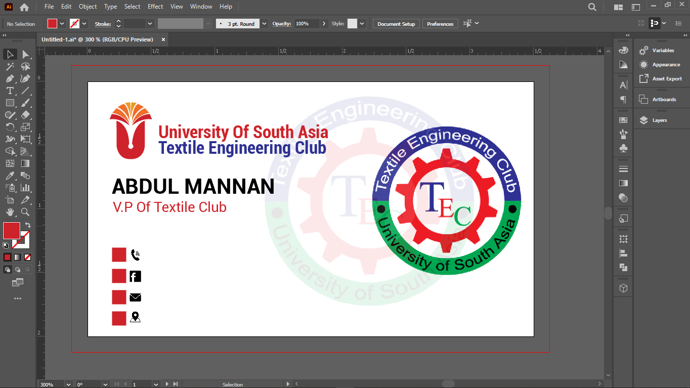Expand the stroke weight dropdown
690x388 pixels.
coord(150,24)
